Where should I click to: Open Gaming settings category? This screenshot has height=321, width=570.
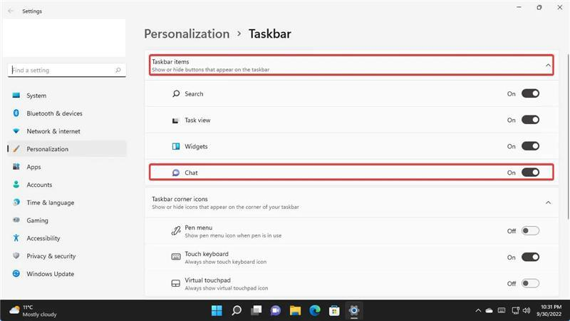tap(67, 220)
